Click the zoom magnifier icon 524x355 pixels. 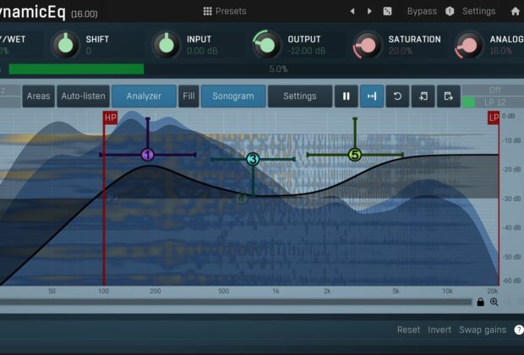[x=494, y=302]
